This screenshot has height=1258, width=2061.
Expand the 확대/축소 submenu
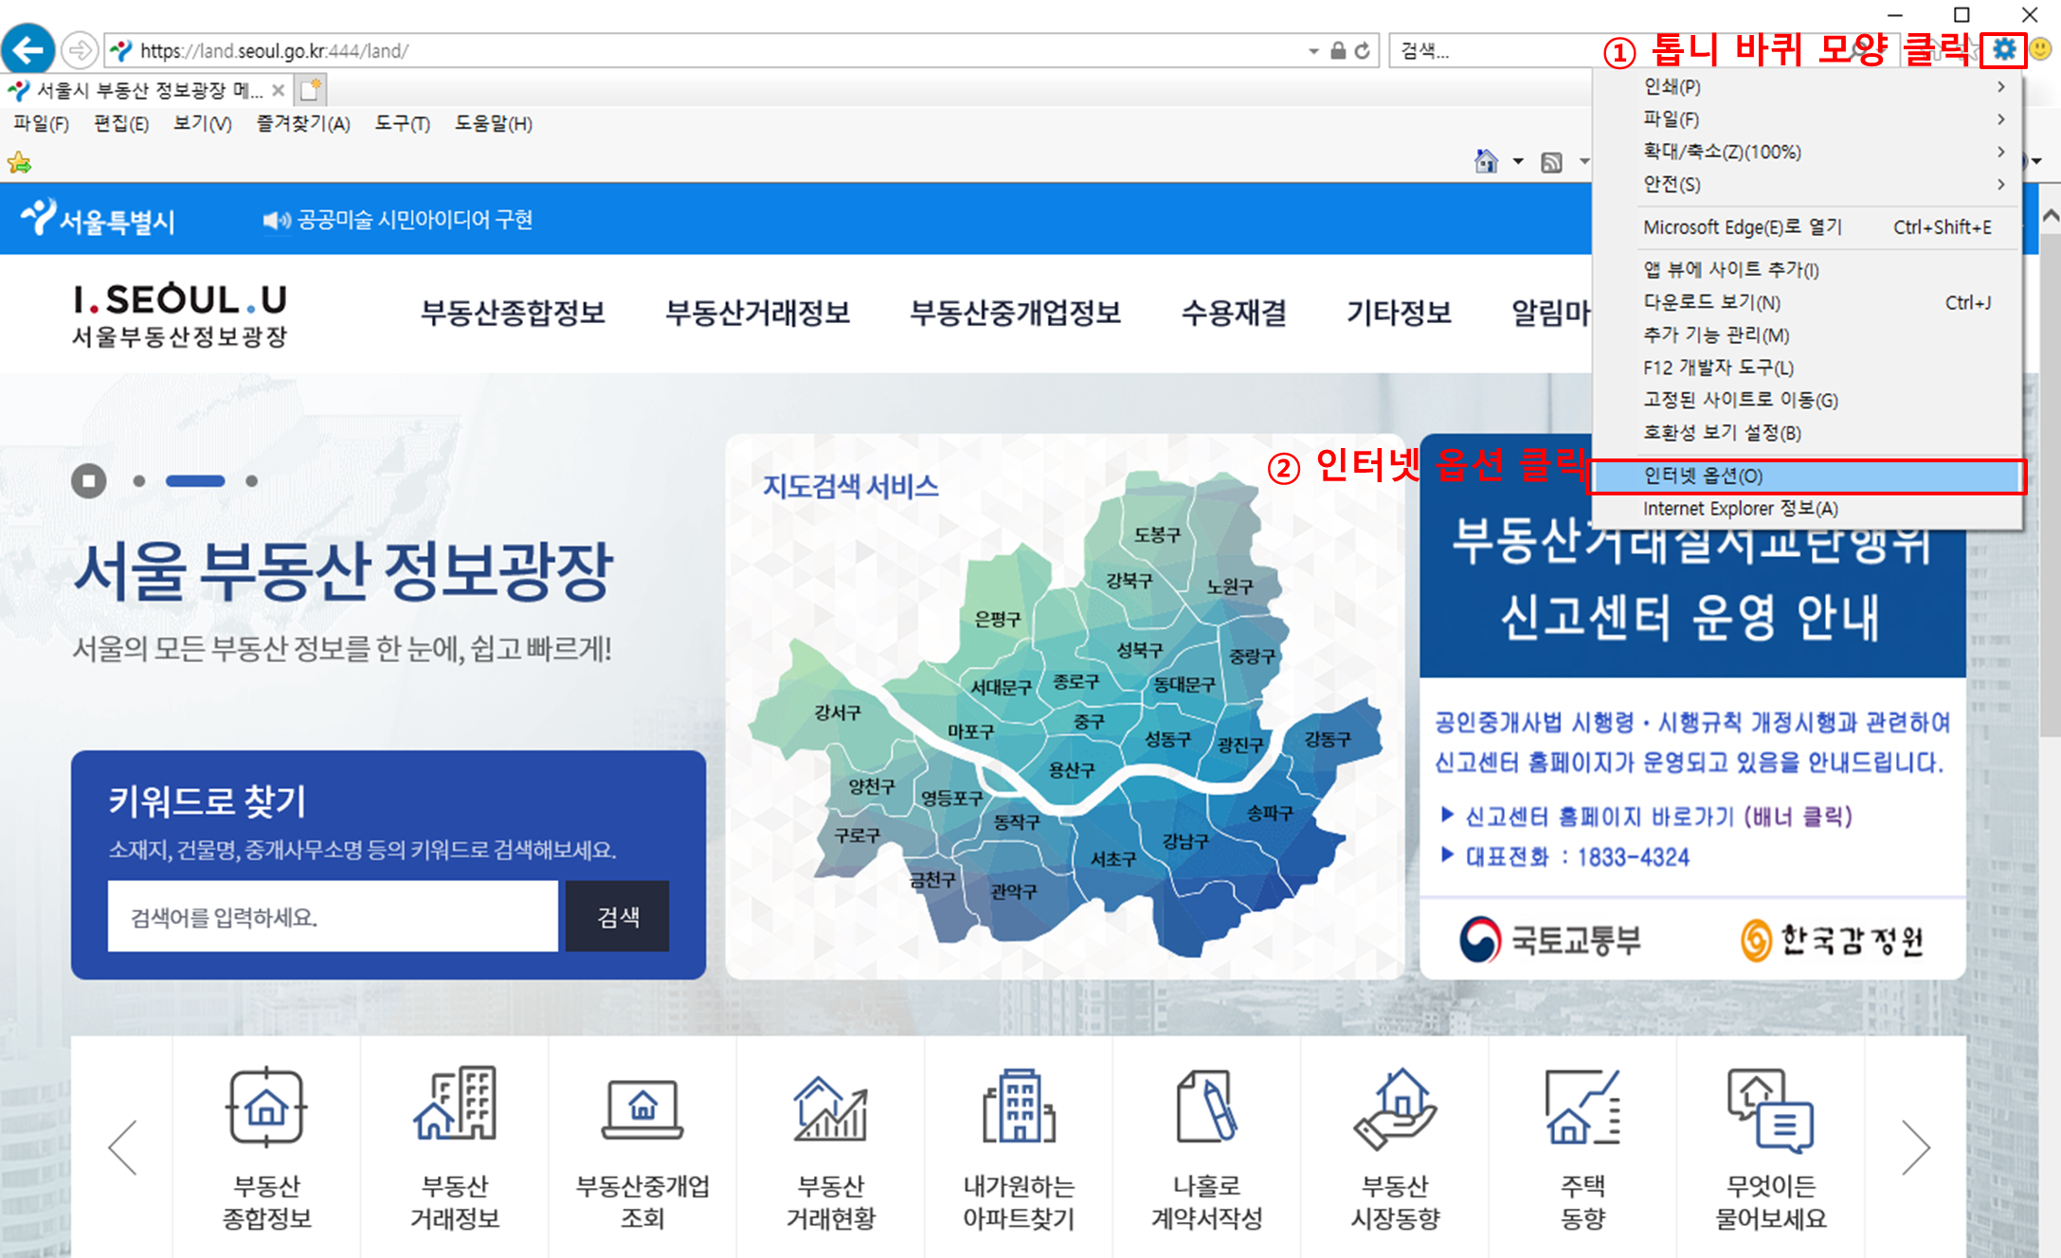pyautogui.click(x=1720, y=152)
